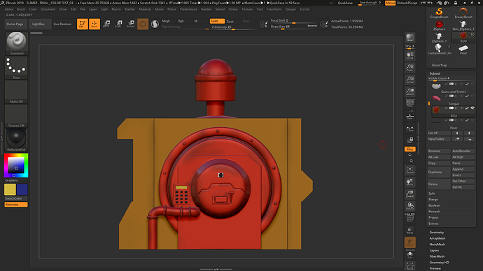Toggle the Qxyz rotation mode
The image size is (483, 271).
click(x=410, y=149)
